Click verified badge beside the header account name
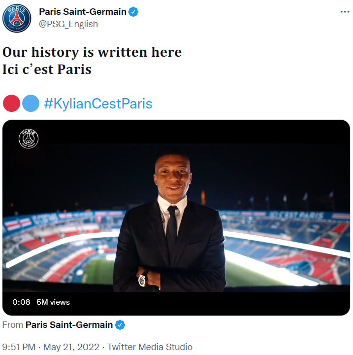 coord(133,12)
